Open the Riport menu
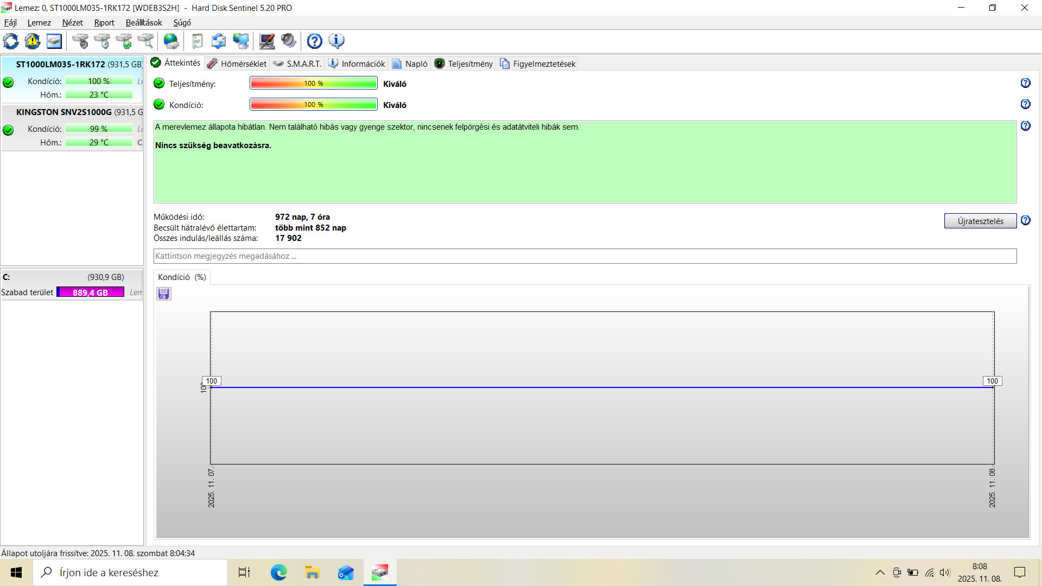The height and width of the screenshot is (586, 1042). click(104, 23)
